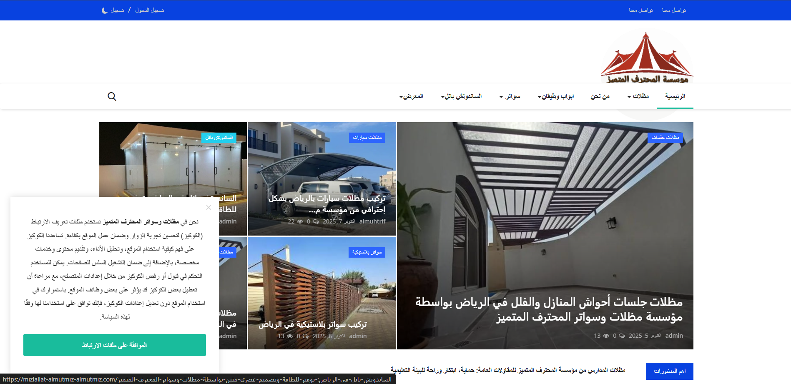Click the search magnifier icon

click(x=112, y=97)
